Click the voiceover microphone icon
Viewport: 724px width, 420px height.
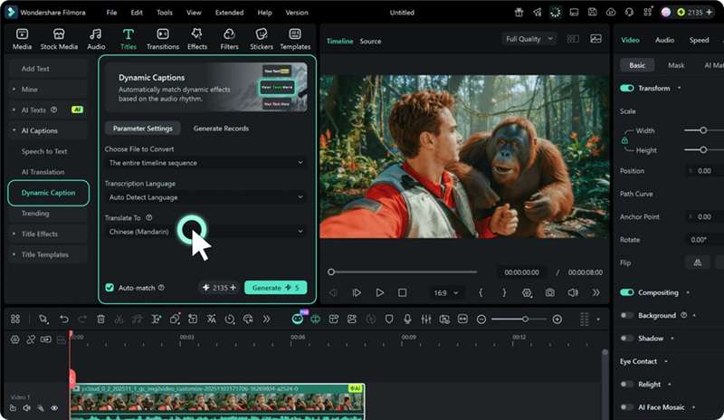(x=407, y=320)
